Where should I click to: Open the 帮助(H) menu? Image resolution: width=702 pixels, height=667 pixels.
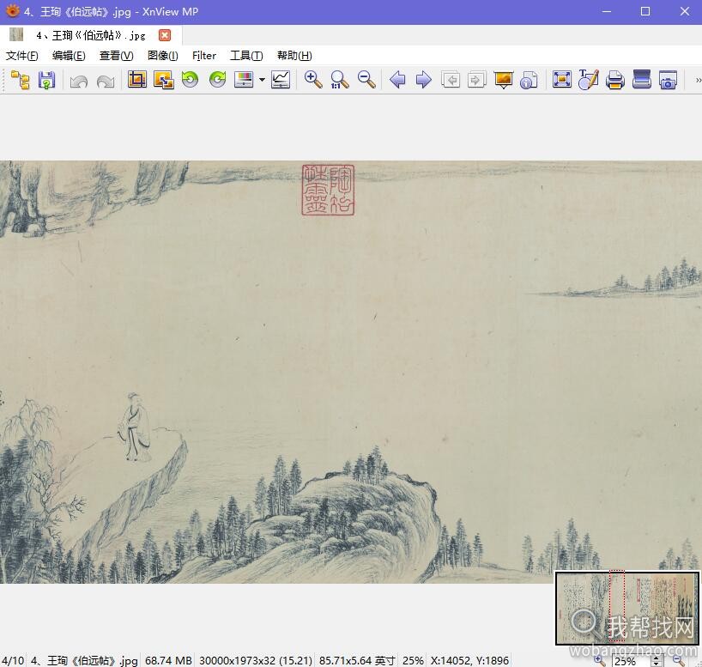[294, 56]
